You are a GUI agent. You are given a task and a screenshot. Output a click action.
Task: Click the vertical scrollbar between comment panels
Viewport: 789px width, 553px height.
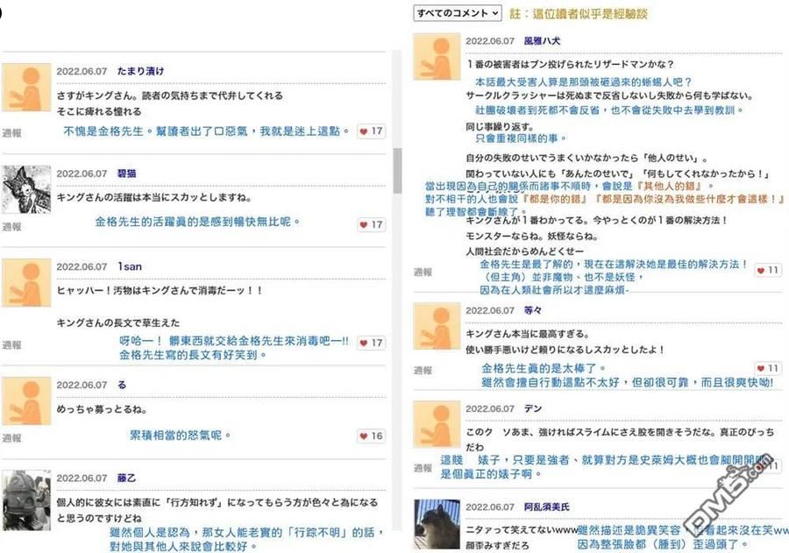397,171
